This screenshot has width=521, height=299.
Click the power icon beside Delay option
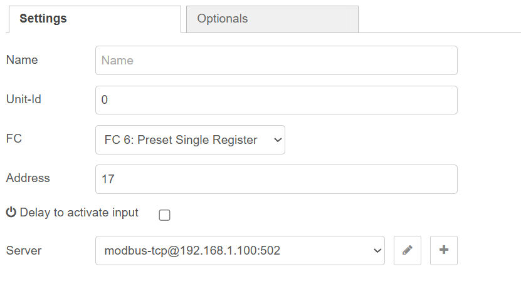(11, 212)
